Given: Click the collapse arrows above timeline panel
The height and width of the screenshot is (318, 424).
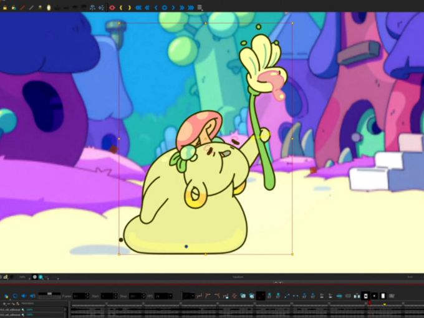Looking at the screenshot, I should (278, 282).
